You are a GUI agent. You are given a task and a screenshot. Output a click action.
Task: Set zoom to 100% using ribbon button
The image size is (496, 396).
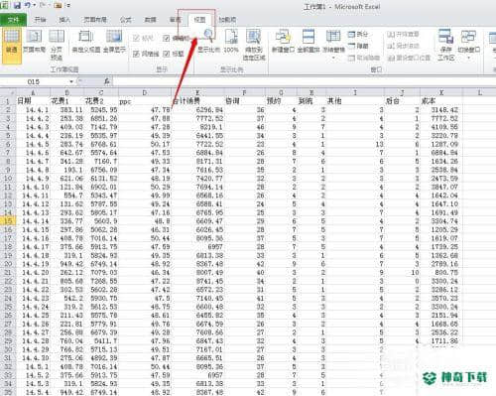pos(231,42)
